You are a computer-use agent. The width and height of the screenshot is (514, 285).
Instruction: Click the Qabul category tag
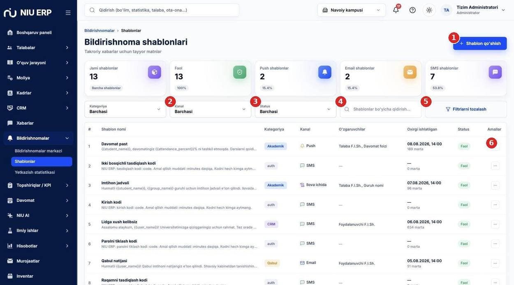(x=272, y=263)
